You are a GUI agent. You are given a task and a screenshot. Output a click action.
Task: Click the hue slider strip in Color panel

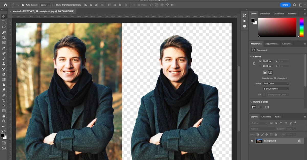click(x=301, y=27)
